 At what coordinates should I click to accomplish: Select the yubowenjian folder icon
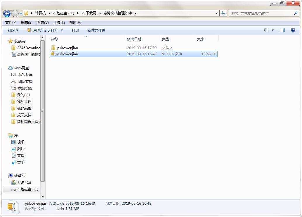(53, 48)
